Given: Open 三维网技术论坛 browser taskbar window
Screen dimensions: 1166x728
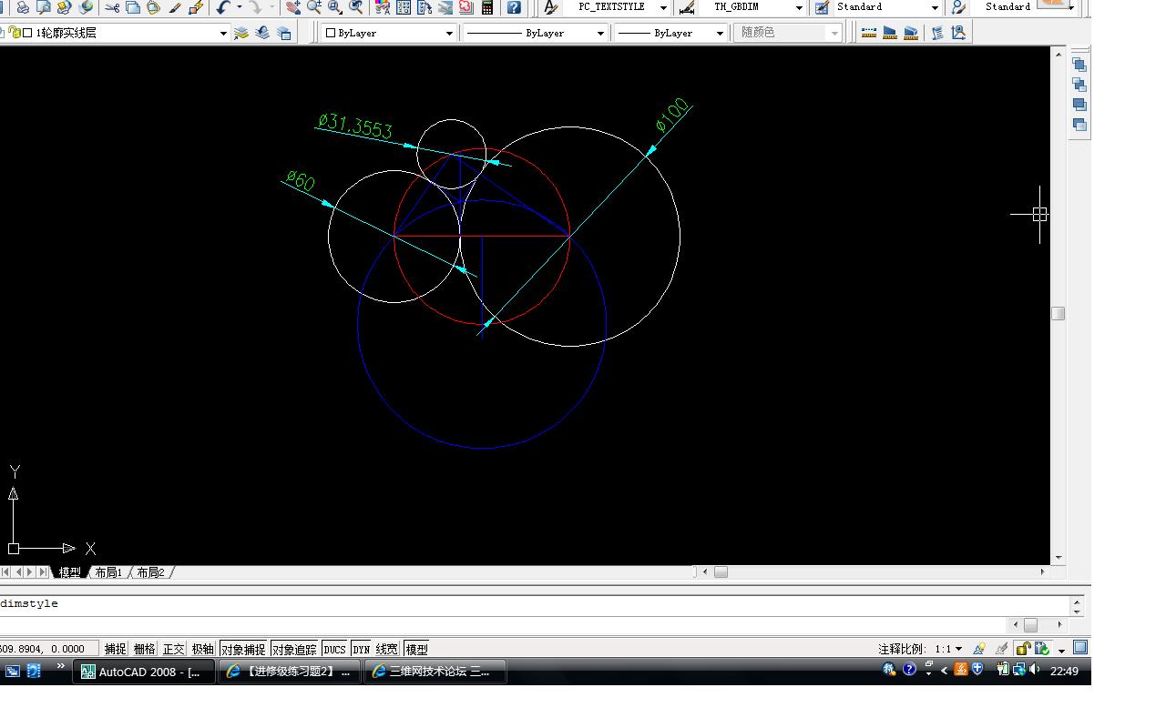Looking at the screenshot, I should (x=435, y=672).
